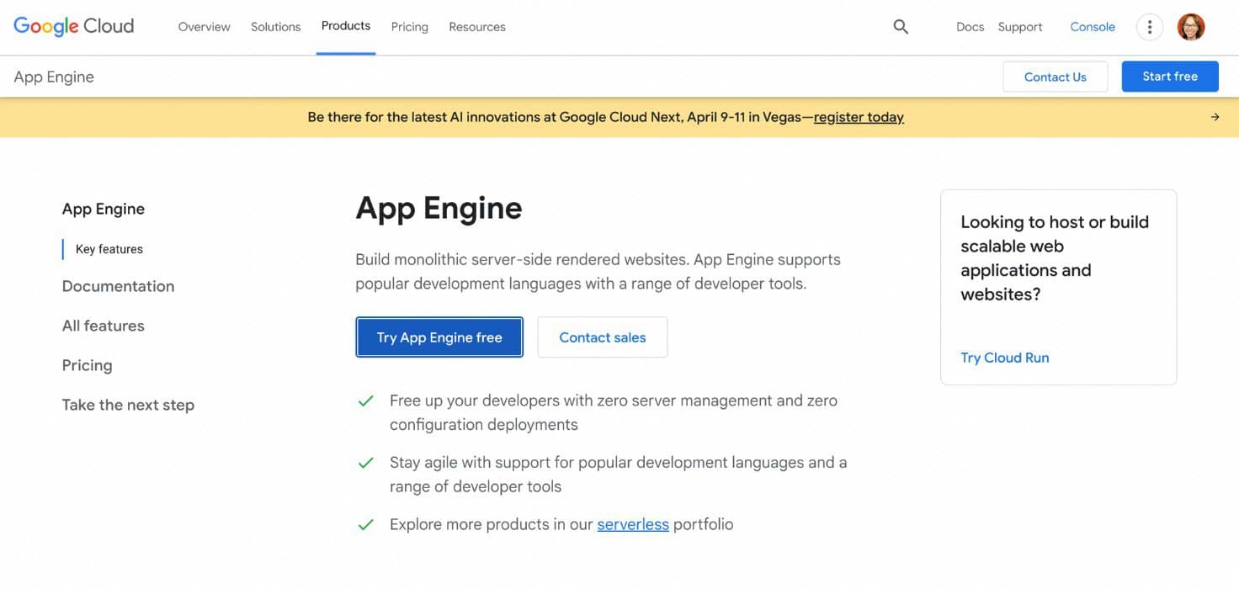Click the user profile avatar
This screenshot has height=589, width=1239.
click(x=1191, y=27)
